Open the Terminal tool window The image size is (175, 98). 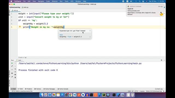click(38, 89)
